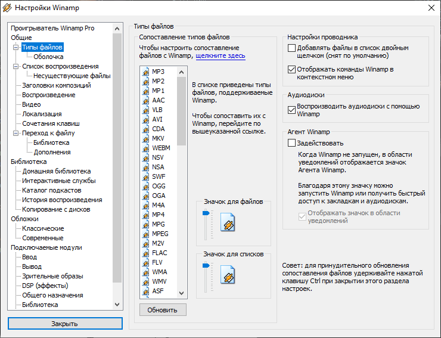Enable Добавлять файлы в список двойным щелчком

click(291, 48)
